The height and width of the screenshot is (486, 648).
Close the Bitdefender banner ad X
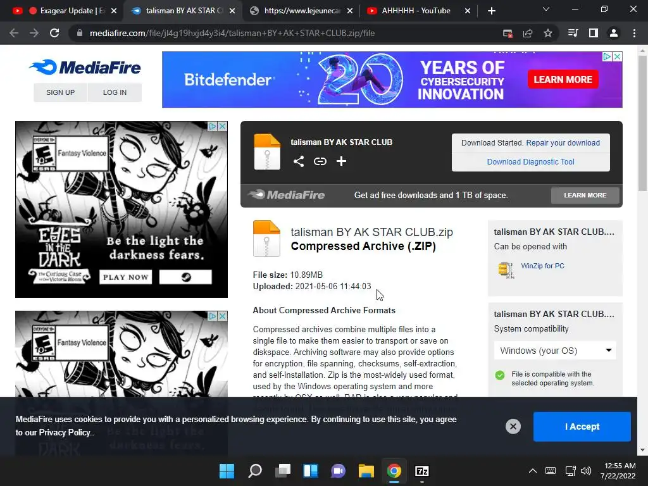(x=617, y=56)
